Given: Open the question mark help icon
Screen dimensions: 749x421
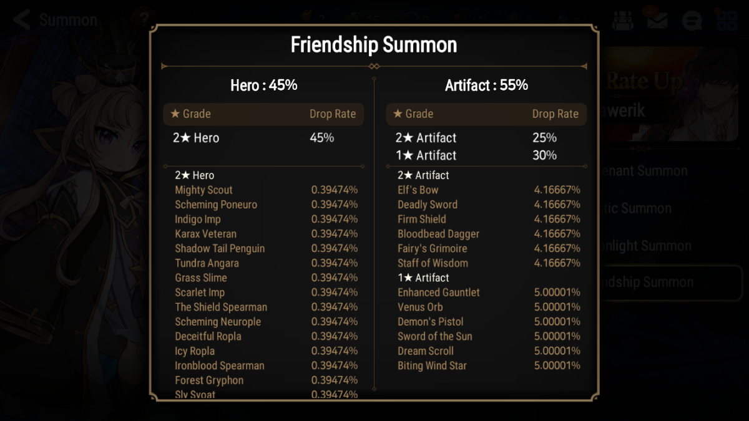Looking at the screenshot, I should click(x=144, y=18).
